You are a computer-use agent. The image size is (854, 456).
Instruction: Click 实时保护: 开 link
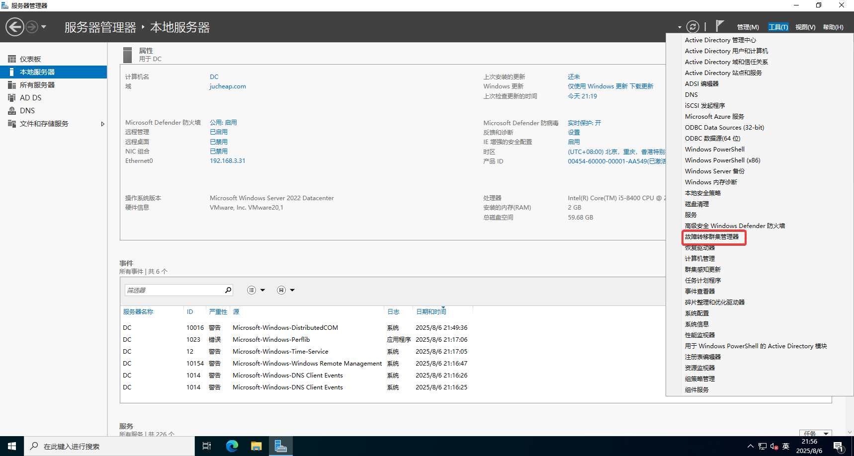click(584, 123)
